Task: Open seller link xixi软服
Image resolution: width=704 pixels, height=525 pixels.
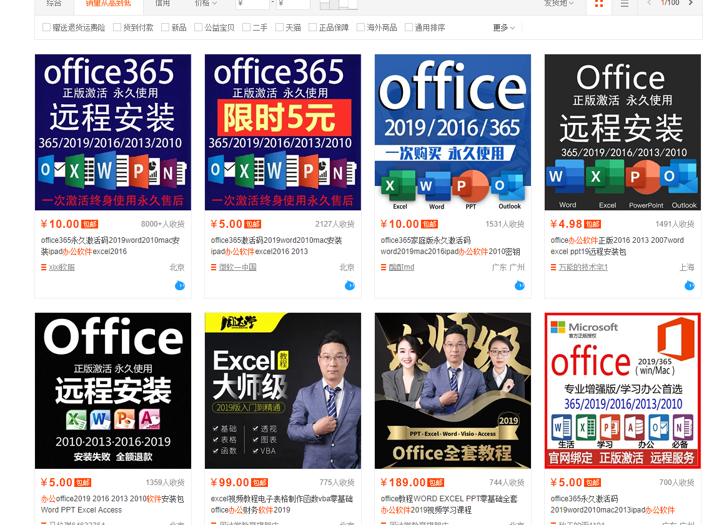Action: [x=62, y=267]
